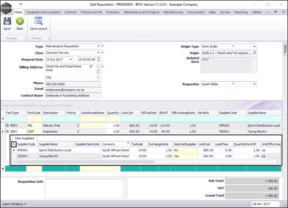This screenshot has height=208, width=288.
Task: Open the Notes side panel
Action: (x=285, y=49)
